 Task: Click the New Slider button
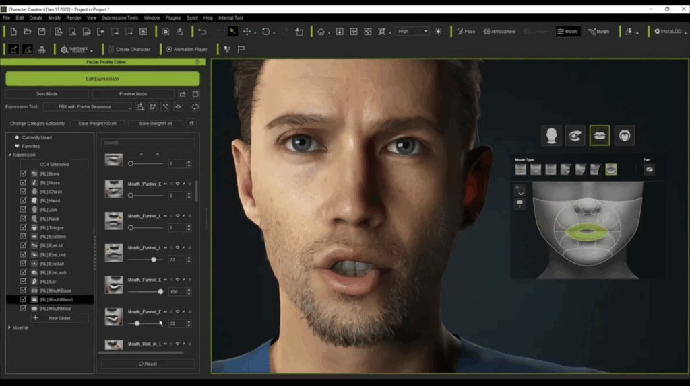59,318
